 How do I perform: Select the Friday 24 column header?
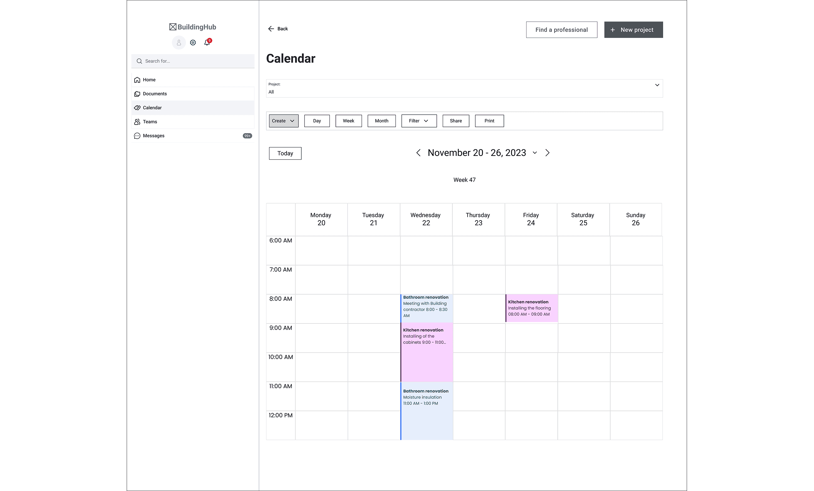click(531, 220)
